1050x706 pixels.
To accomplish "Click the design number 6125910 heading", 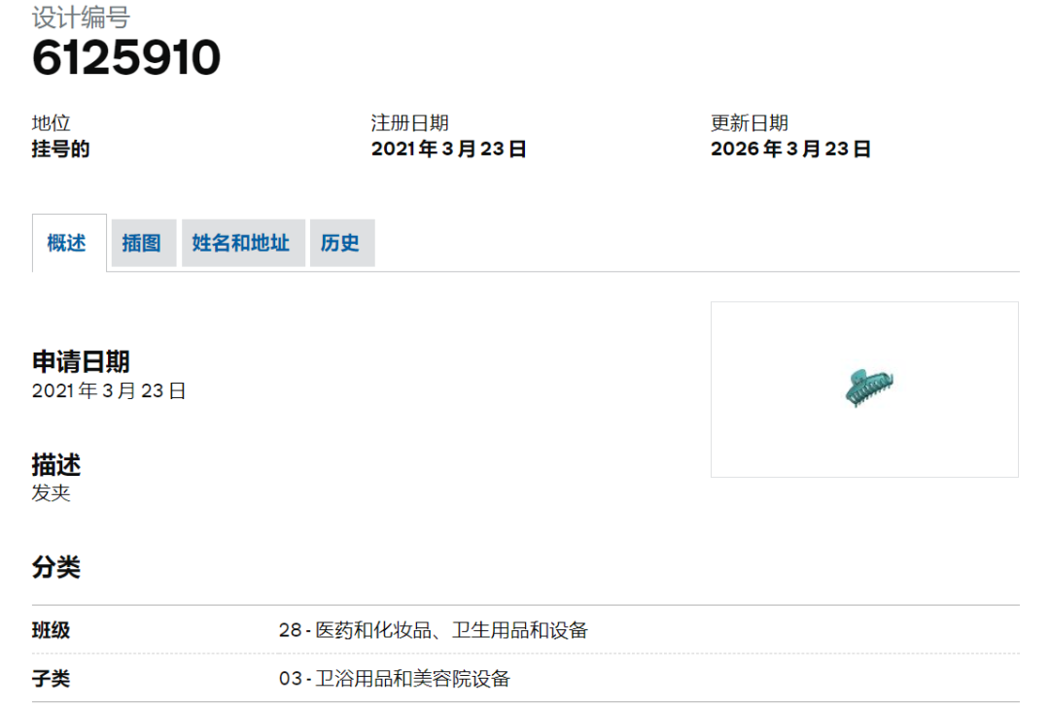I will click(x=126, y=58).
